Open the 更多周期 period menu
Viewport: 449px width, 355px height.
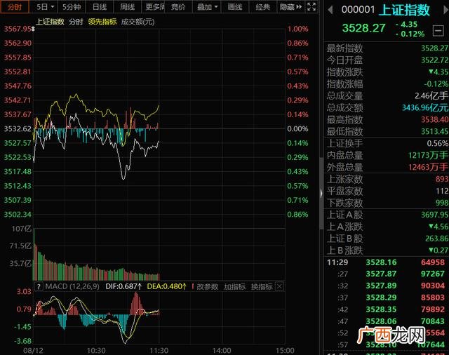tap(154, 6)
